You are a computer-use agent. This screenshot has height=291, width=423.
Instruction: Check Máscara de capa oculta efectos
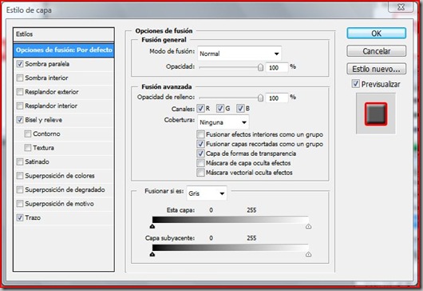click(200, 163)
